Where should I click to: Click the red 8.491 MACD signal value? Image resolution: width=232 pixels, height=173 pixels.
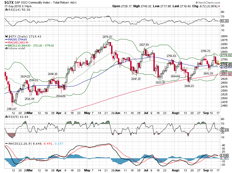tap(48, 144)
